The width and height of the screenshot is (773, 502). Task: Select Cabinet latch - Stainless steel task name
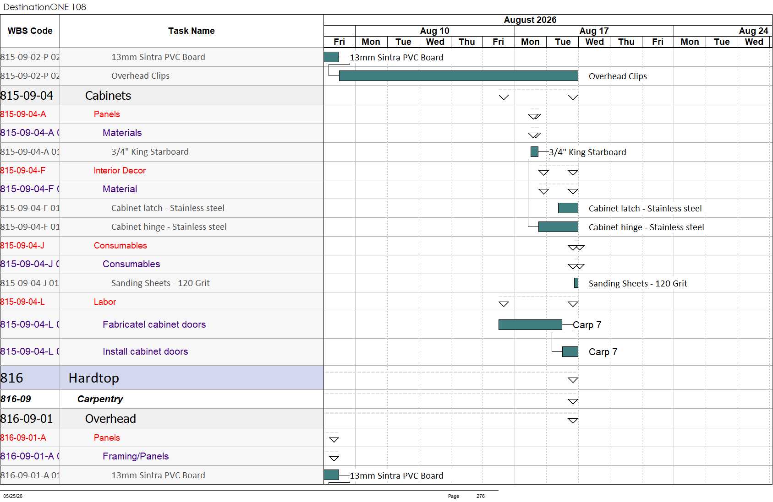pyautogui.click(x=168, y=208)
